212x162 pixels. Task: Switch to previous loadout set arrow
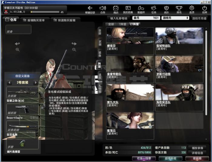(9, 82)
